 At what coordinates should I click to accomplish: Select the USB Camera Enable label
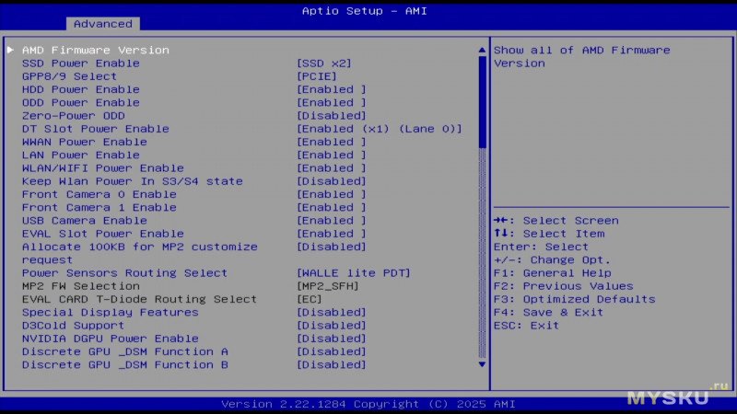click(x=85, y=221)
